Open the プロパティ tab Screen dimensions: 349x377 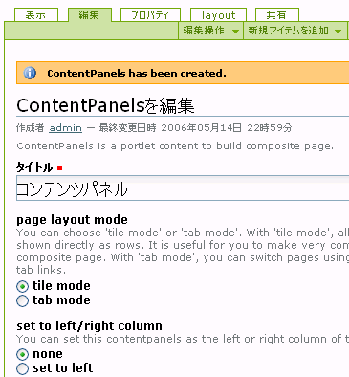pos(150,15)
